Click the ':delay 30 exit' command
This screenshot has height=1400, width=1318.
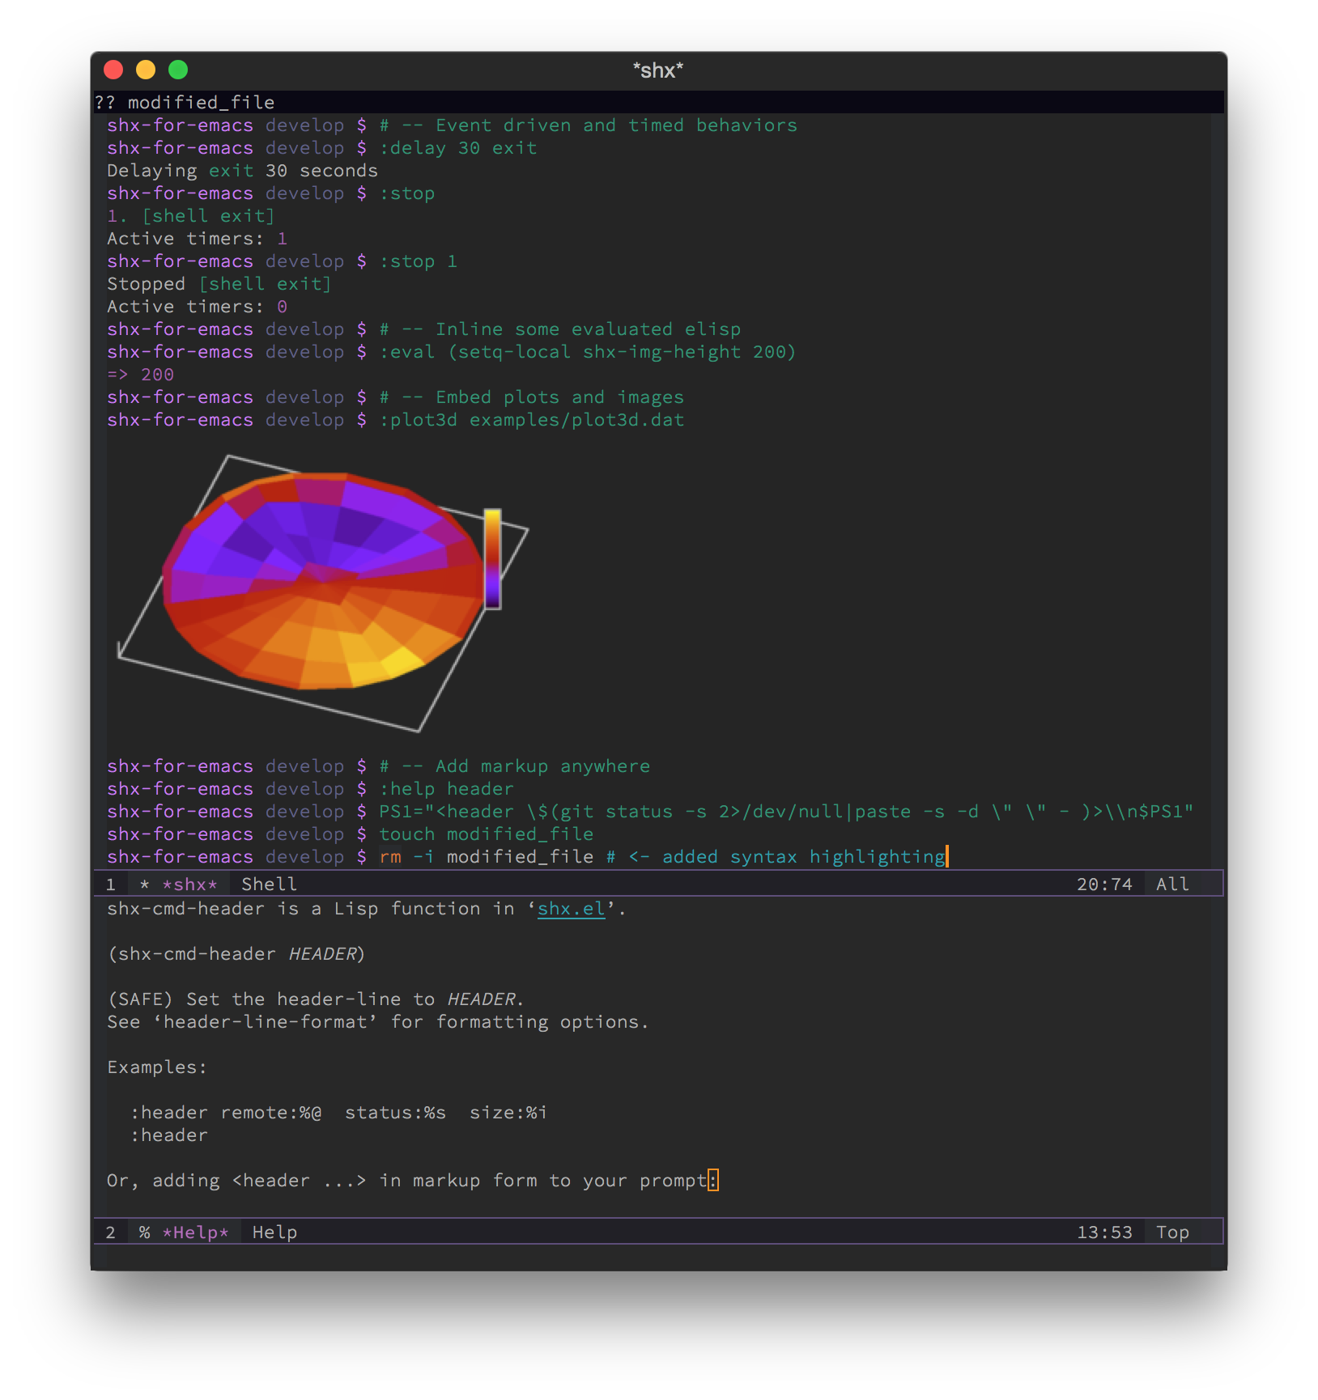click(x=458, y=148)
